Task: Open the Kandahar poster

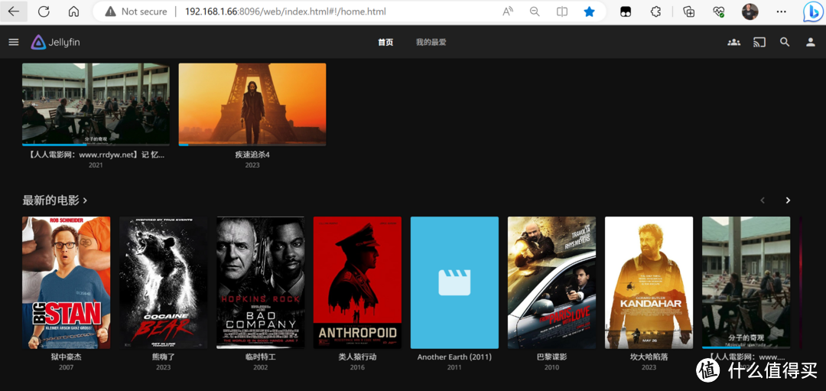Action: pyautogui.click(x=649, y=282)
